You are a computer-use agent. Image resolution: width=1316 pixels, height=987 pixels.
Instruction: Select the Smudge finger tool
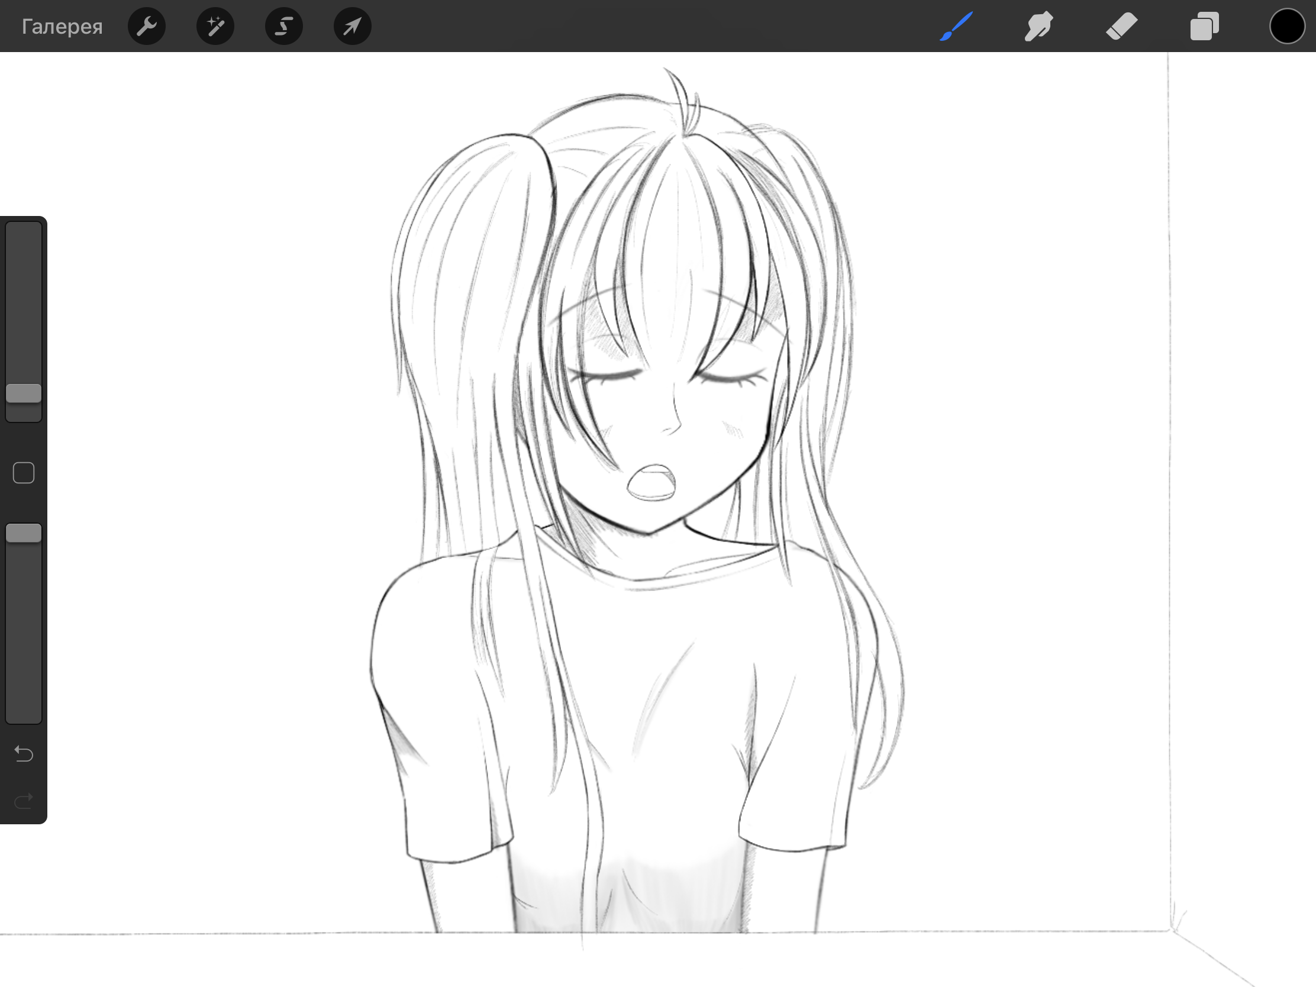coord(1038,26)
